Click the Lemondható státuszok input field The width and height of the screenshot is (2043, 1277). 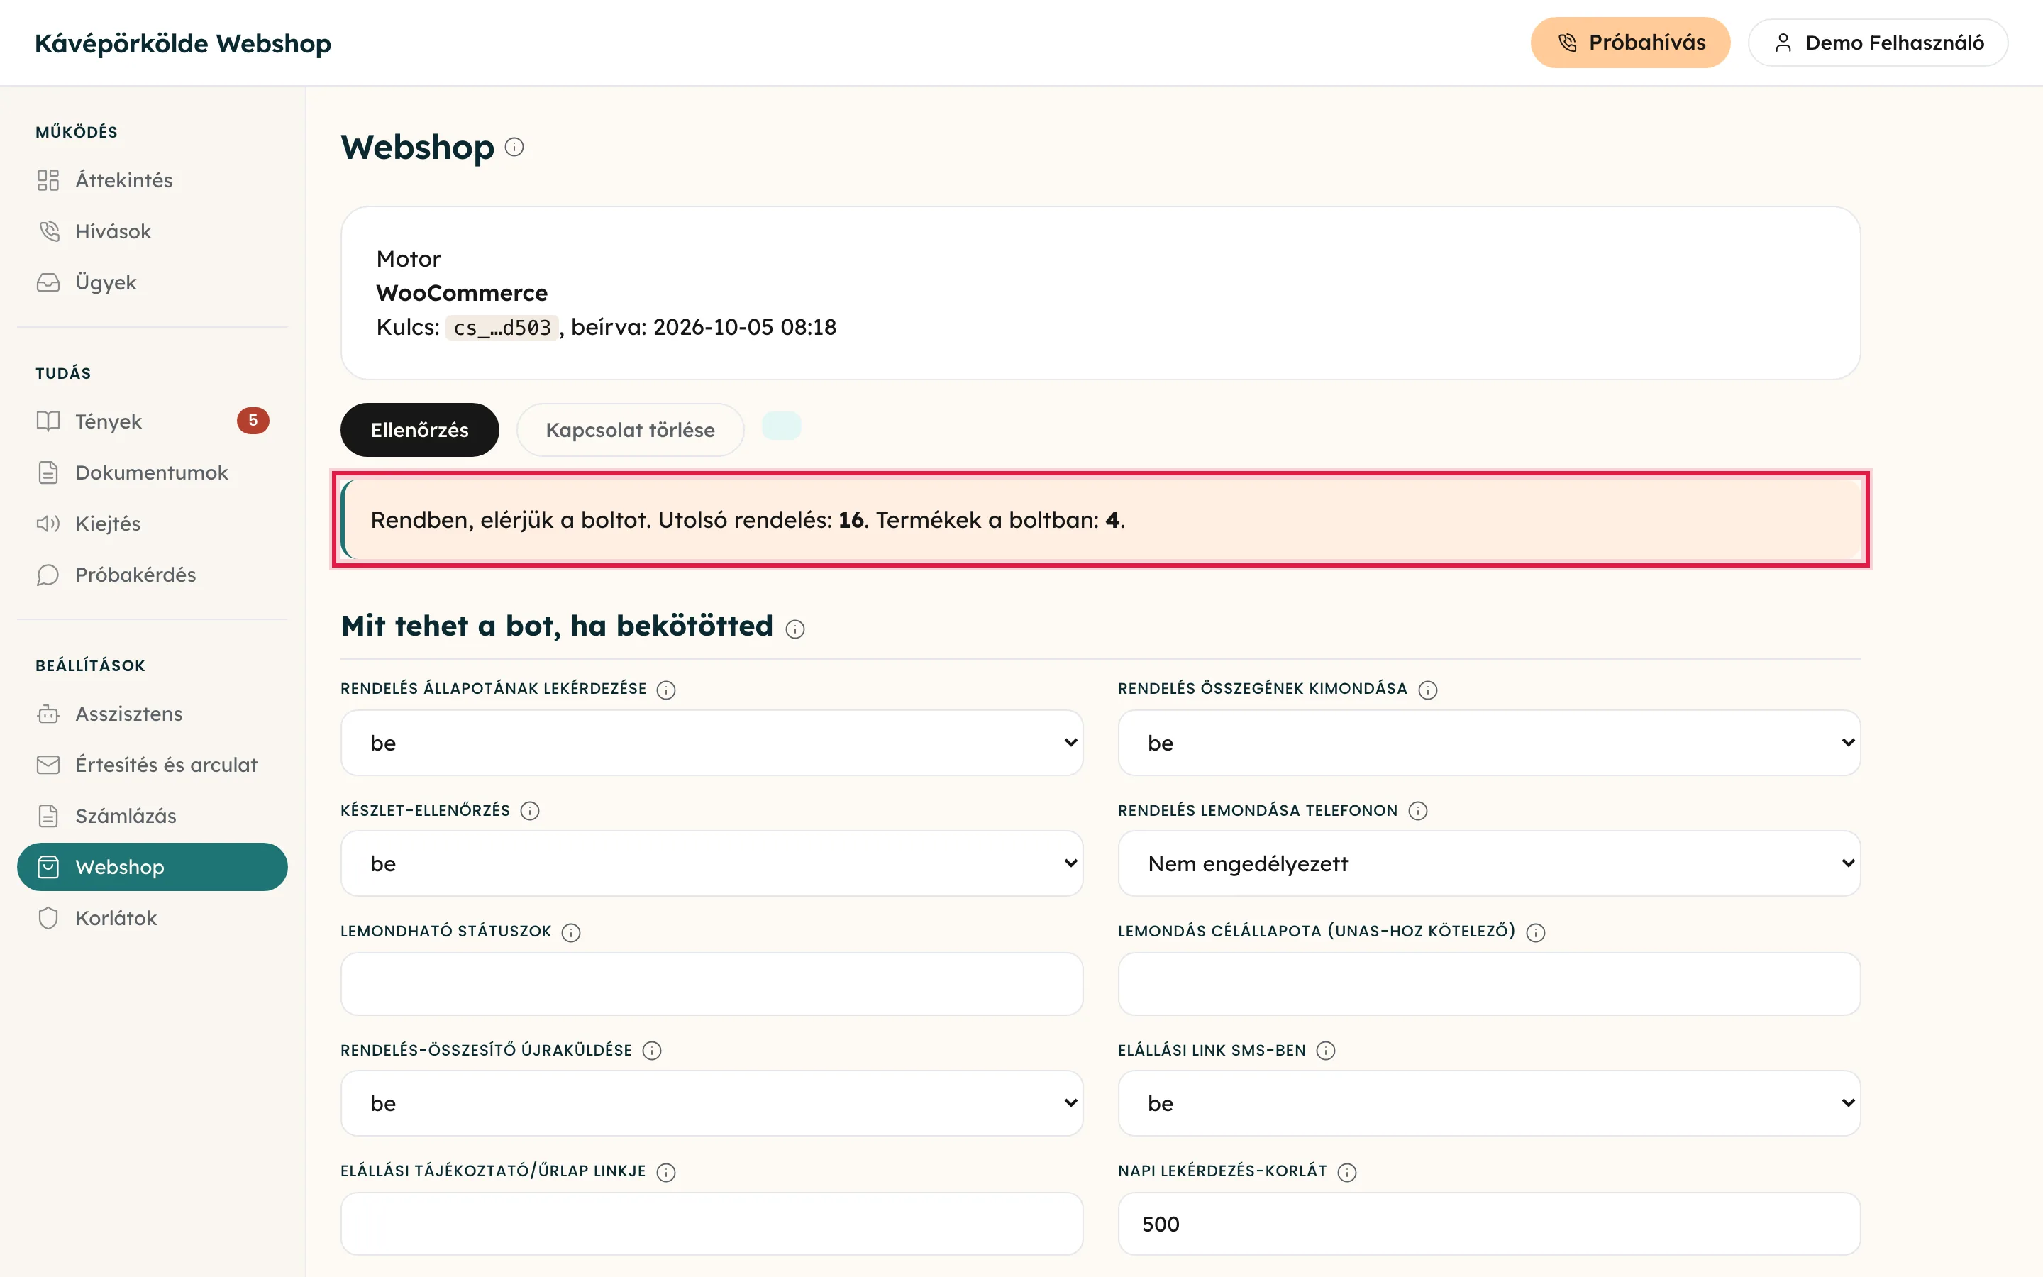[x=711, y=984]
